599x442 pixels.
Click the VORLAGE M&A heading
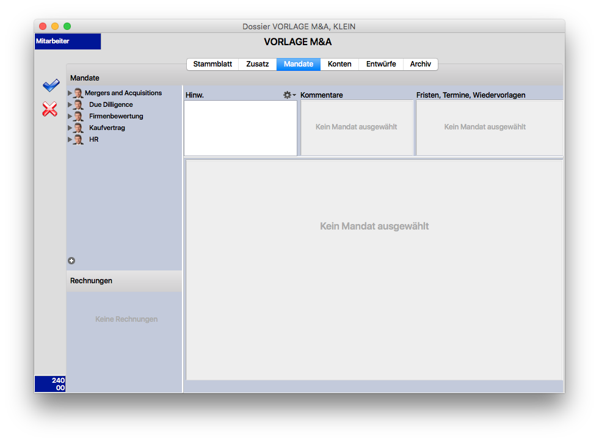click(298, 42)
